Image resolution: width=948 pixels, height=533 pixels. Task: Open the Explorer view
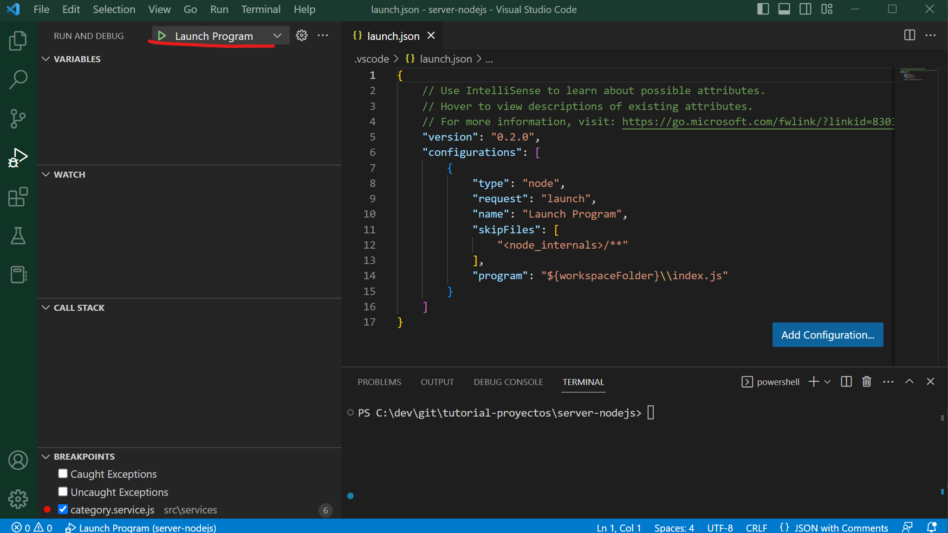coord(18,40)
